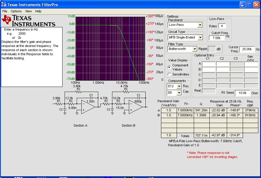The image size is (261, 178).
Task: Expand the Circuit Type MFB Single-Ended dropdown
Action: [x=200, y=37]
